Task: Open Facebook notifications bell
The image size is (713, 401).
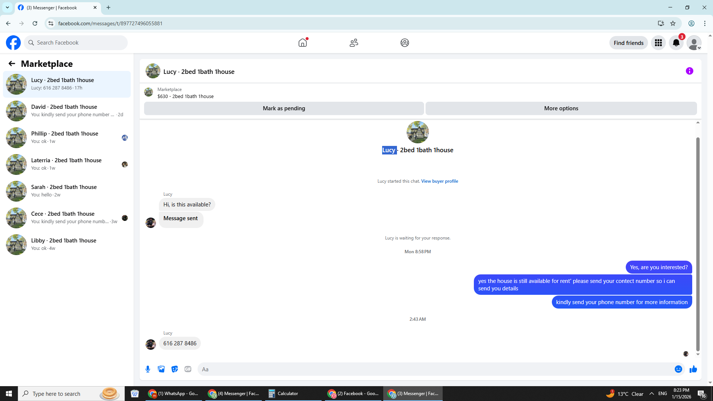Action: [x=676, y=43]
